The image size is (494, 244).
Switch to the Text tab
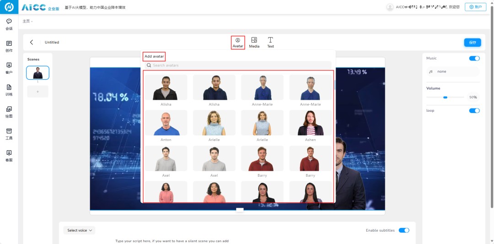click(x=270, y=43)
